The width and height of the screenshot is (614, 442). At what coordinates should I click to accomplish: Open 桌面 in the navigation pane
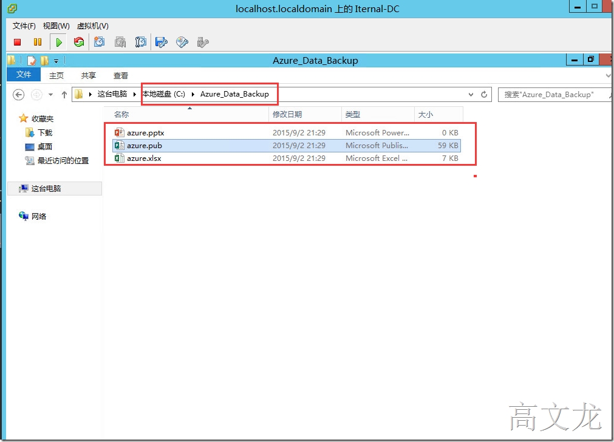(45, 147)
